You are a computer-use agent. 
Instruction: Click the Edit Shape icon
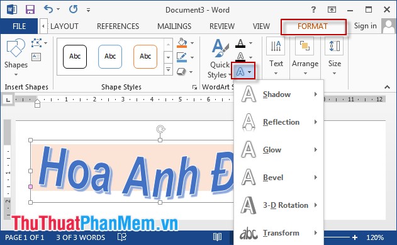(x=36, y=43)
